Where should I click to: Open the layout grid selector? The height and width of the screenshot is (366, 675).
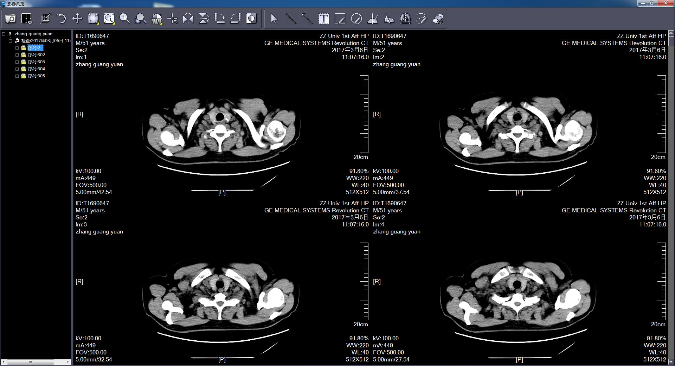point(27,19)
